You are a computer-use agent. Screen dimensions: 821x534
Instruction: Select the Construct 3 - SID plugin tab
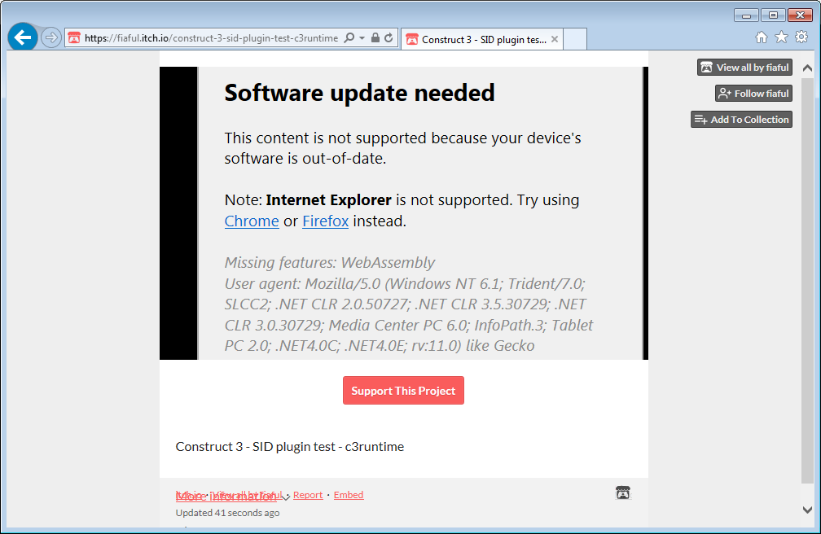482,39
